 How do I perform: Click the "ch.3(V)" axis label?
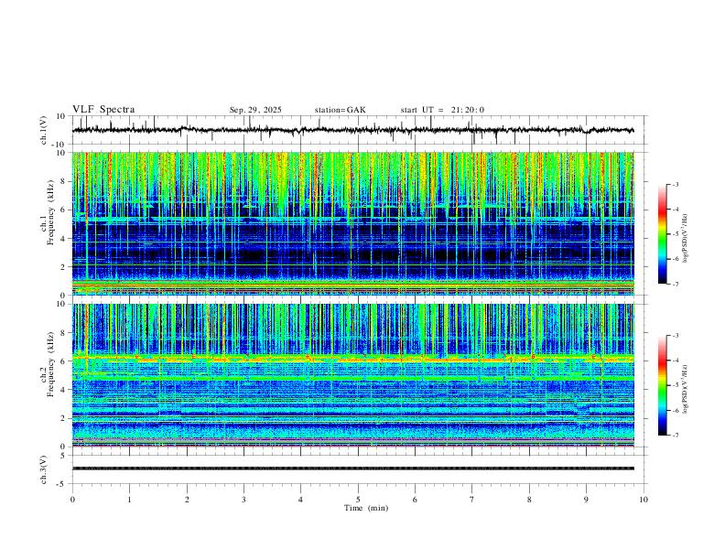coord(44,469)
